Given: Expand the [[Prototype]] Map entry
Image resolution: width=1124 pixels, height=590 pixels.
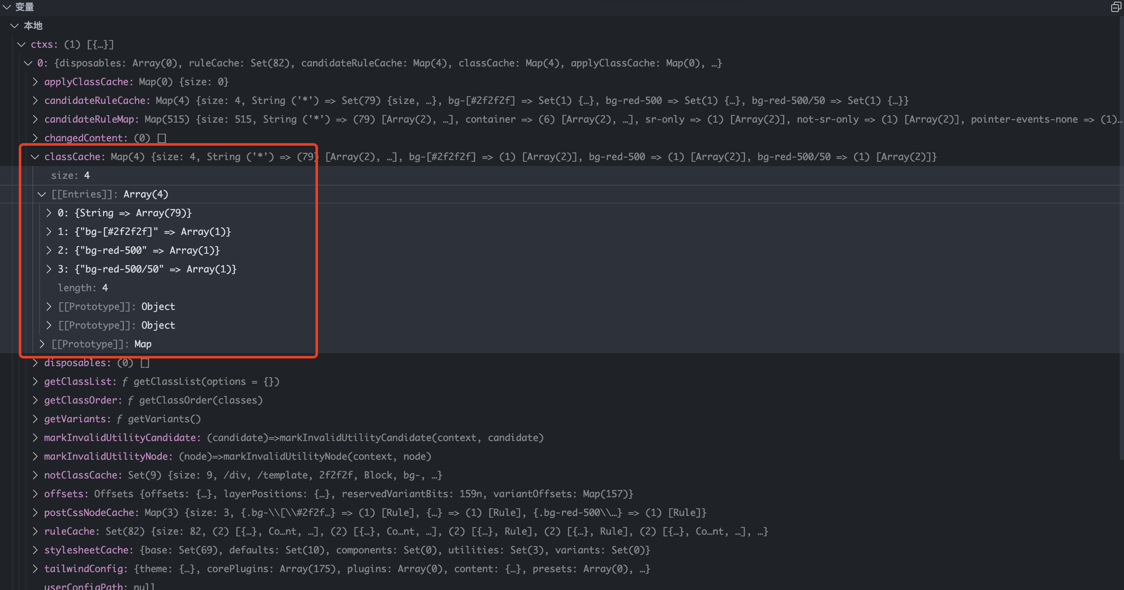Looking at the screenshot, I should [42, 344].
